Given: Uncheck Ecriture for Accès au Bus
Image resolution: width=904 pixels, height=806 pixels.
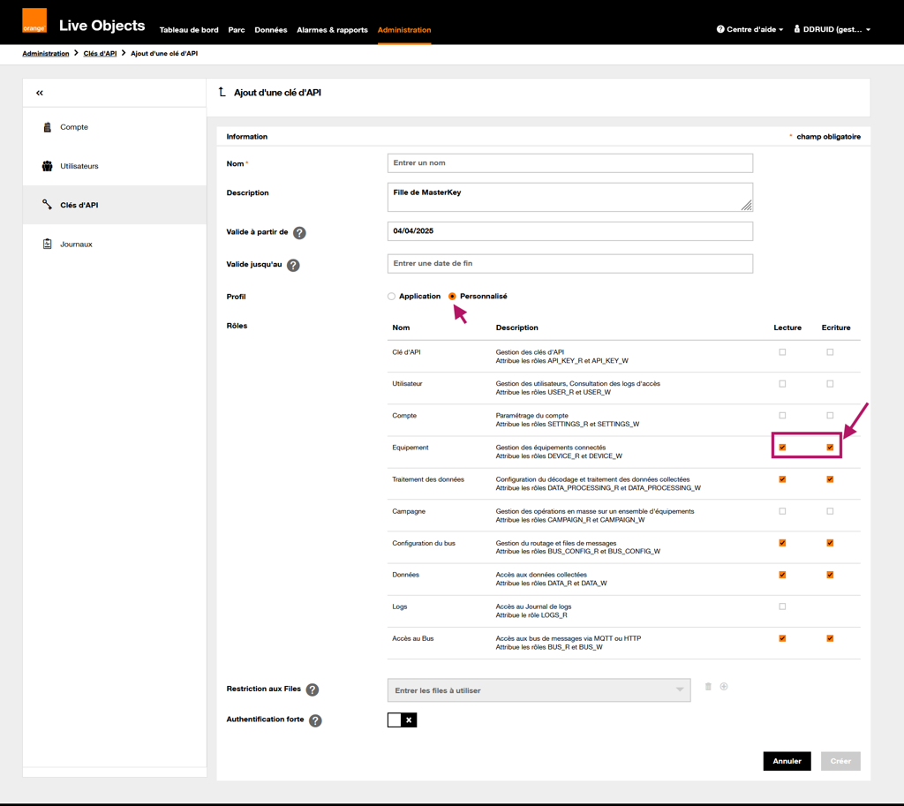Looking at the screenshot, I should [830, 638].
